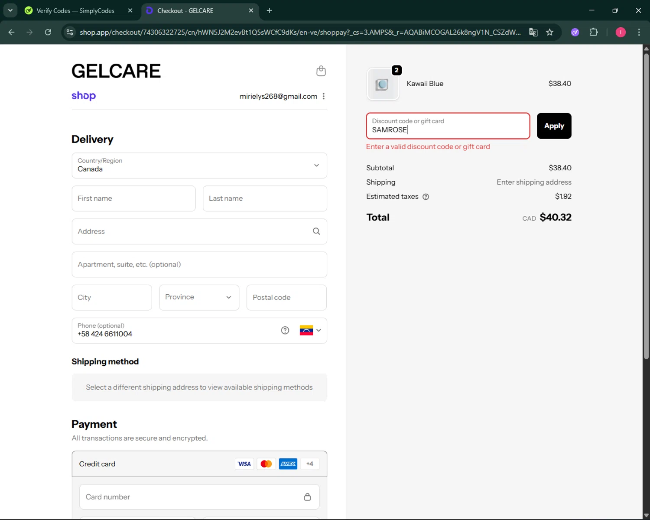Open the tab search dropdown arrow

[x=10, y=10]
